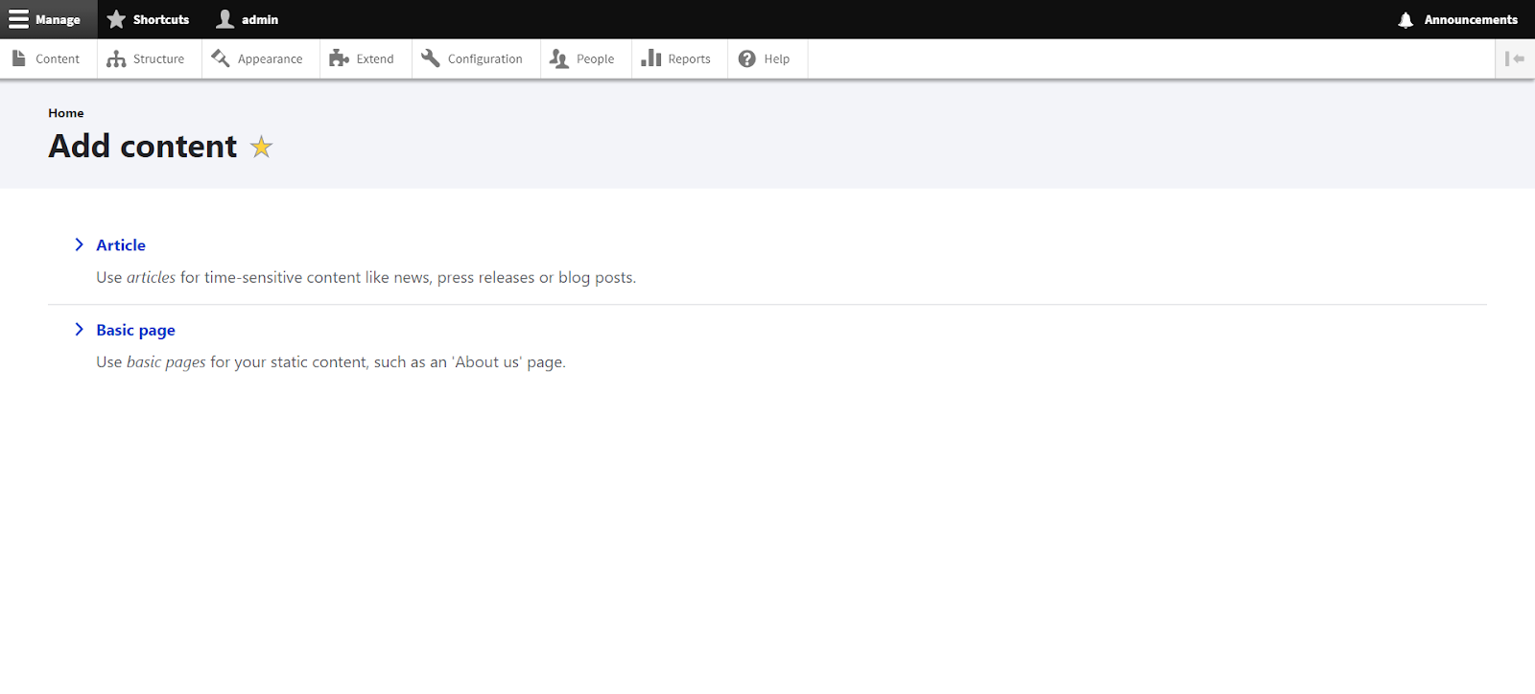Screen dimensions: 1535x694
Task: Open the Help menu item label
Action: point(777,58)
